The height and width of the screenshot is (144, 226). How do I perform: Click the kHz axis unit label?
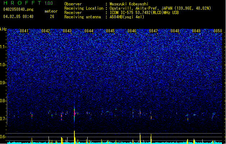3,29
